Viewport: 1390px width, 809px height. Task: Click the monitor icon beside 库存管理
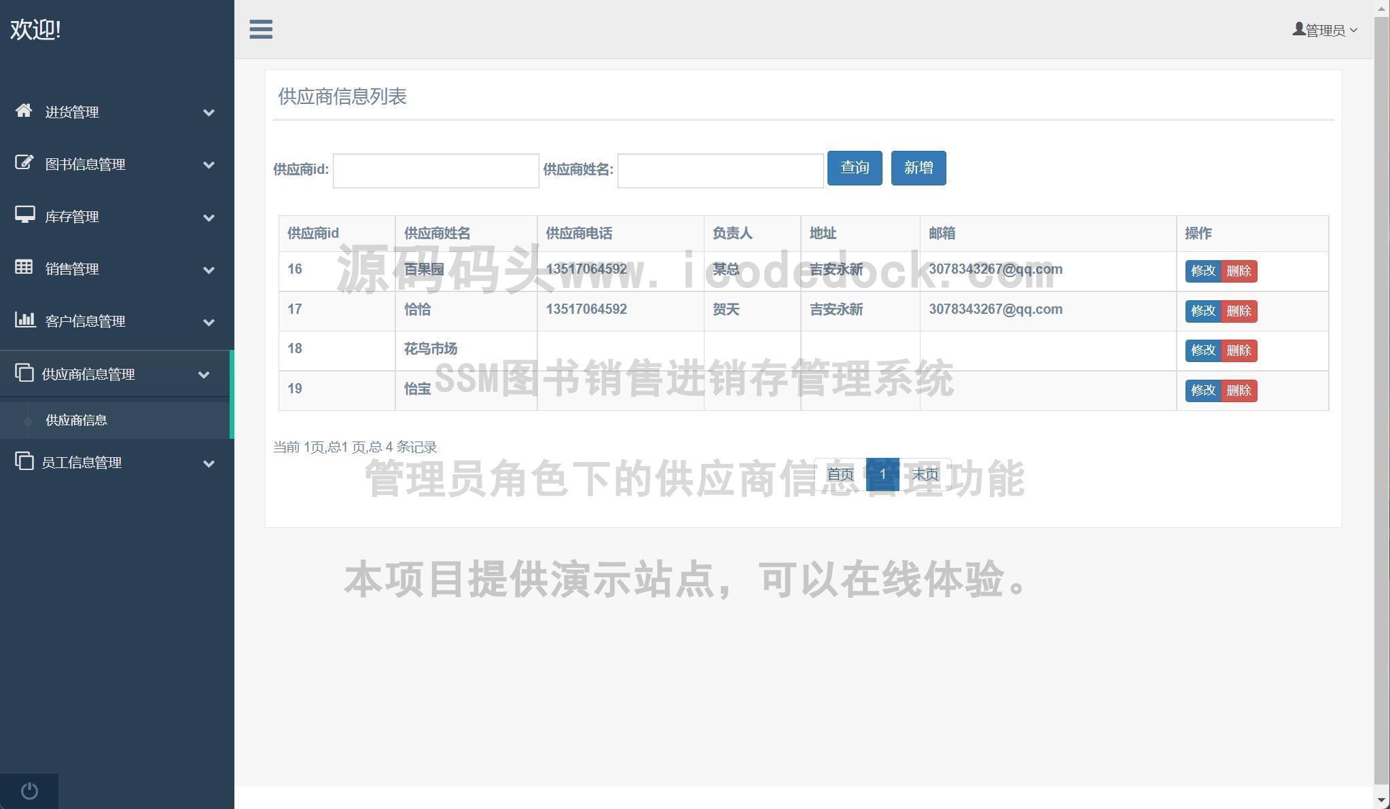24,215
